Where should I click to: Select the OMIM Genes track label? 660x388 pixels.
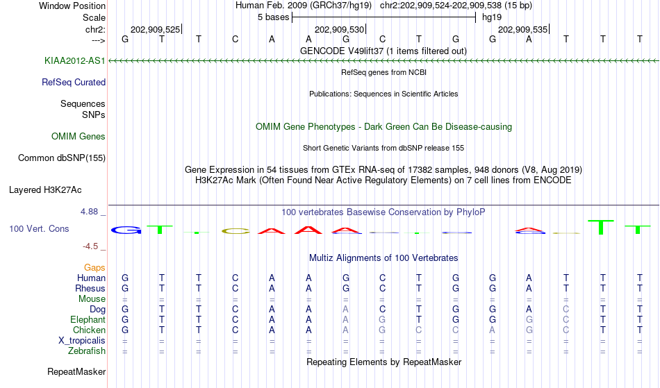point(79,137)
